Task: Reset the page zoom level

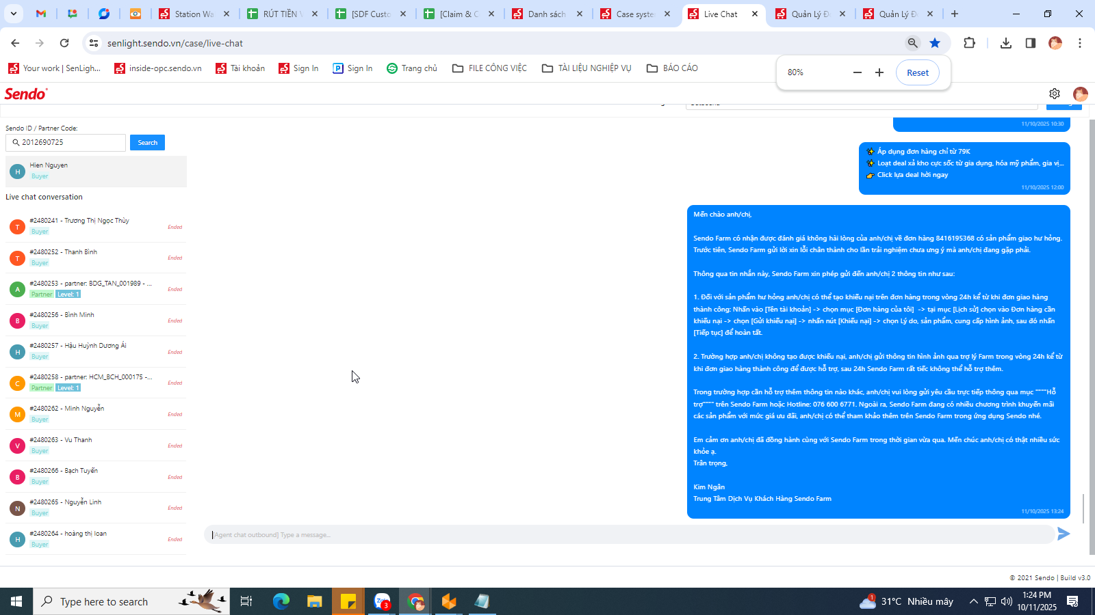Action: 918,72
